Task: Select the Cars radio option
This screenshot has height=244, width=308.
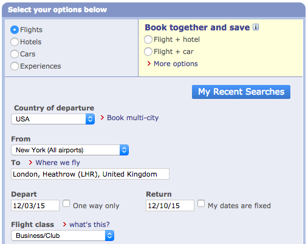Action: pyautogui.click(x=15, y=54)
